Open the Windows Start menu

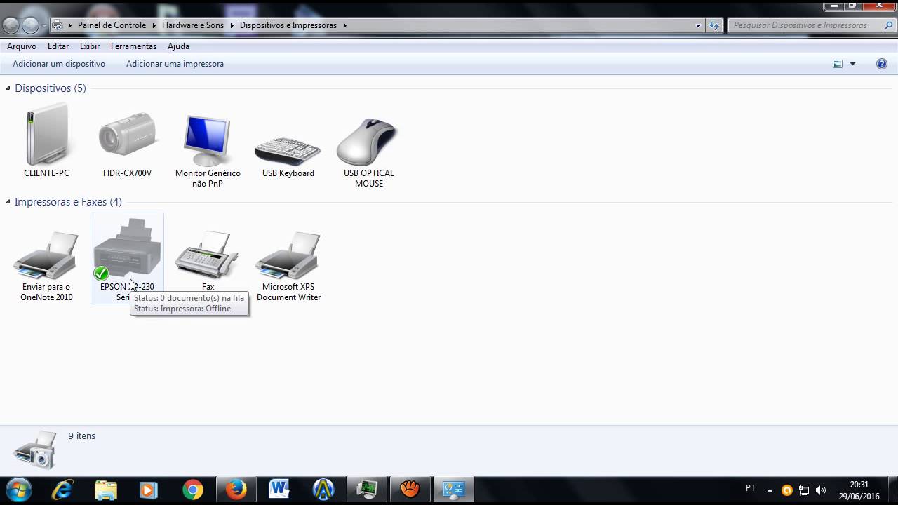(x=19, y=489)
